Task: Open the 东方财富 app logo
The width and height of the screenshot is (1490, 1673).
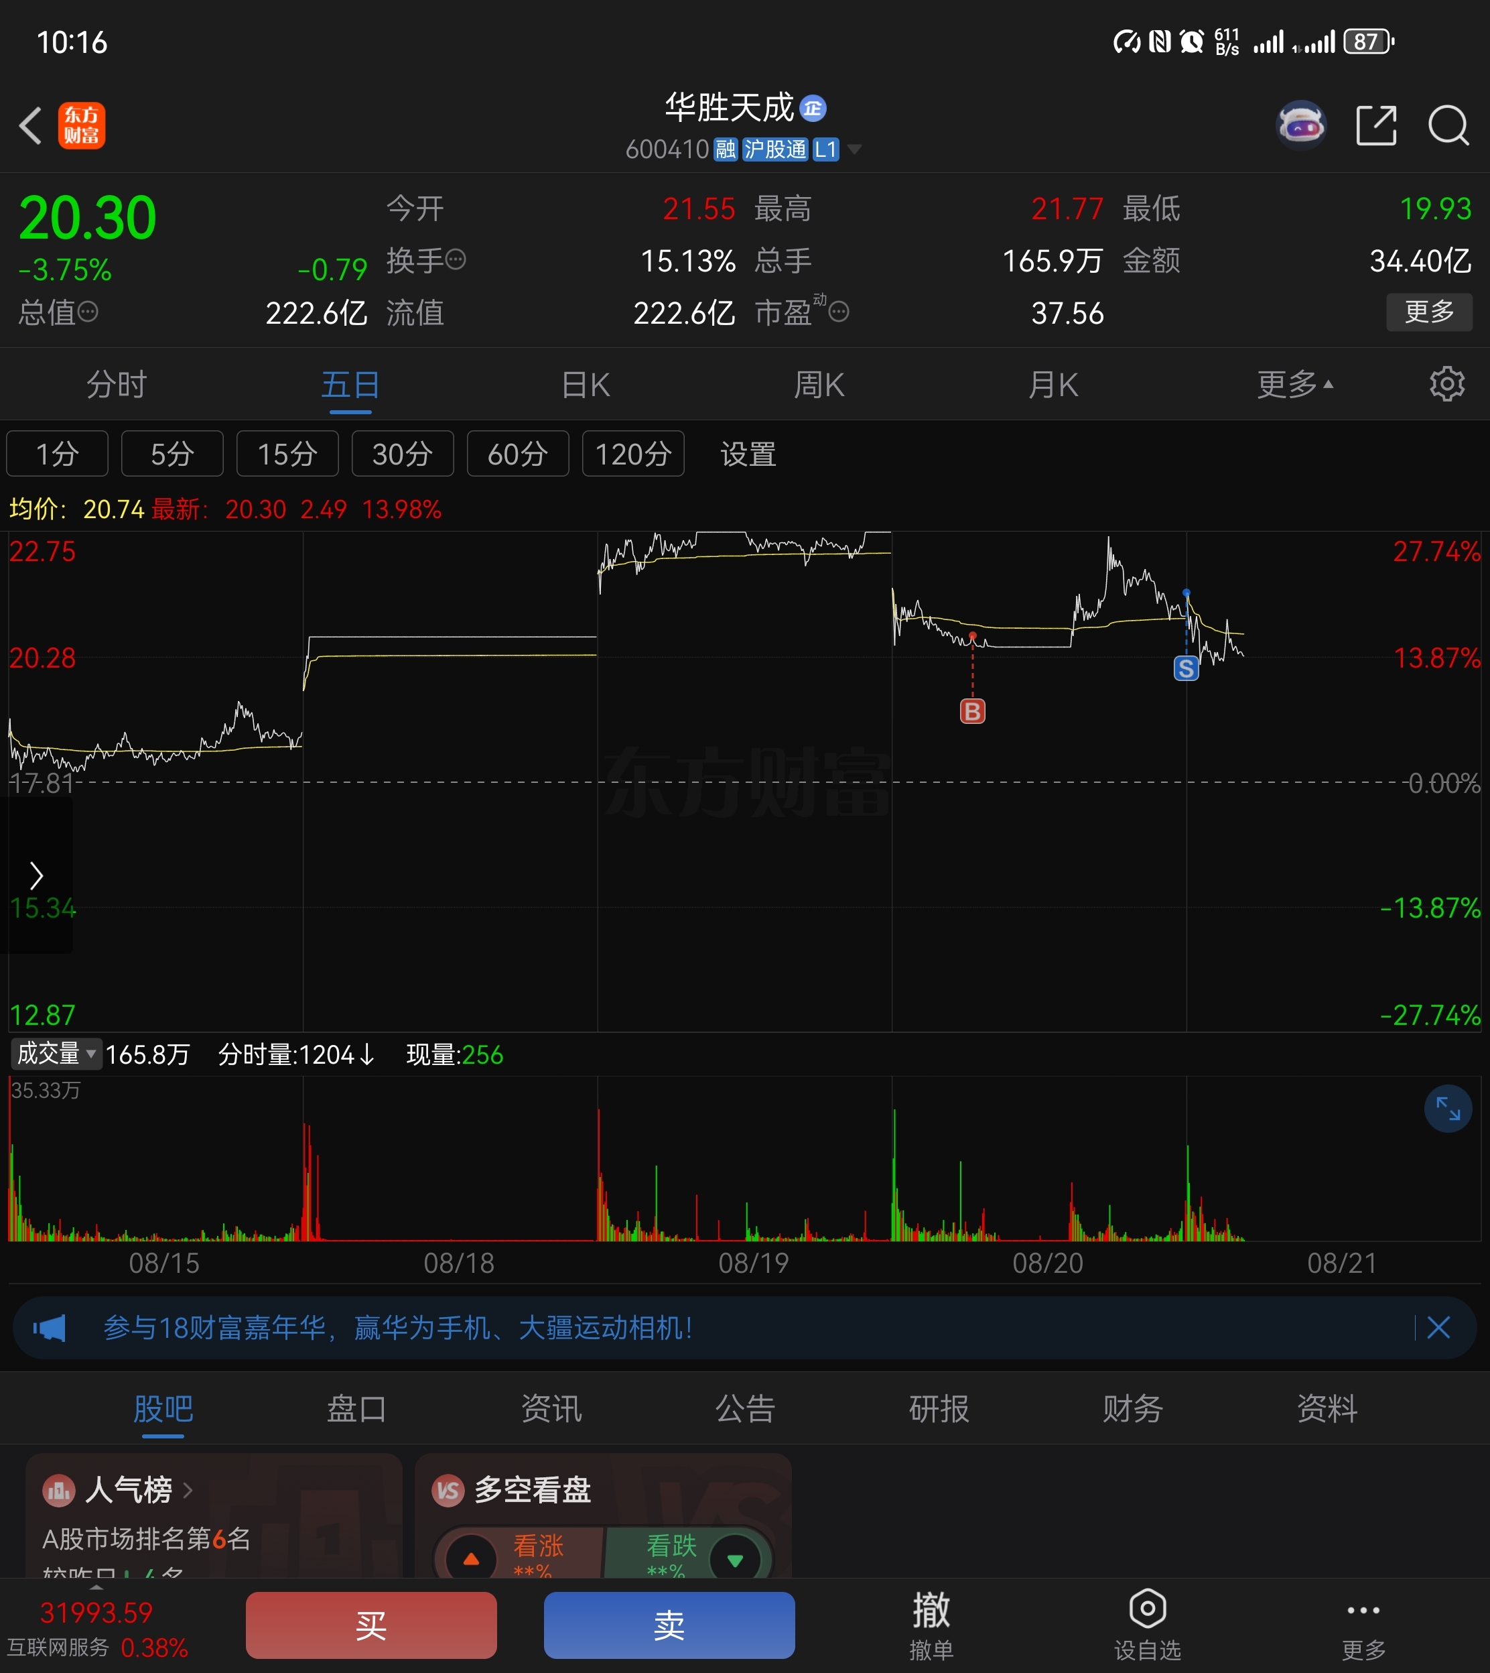Action: 82,126
